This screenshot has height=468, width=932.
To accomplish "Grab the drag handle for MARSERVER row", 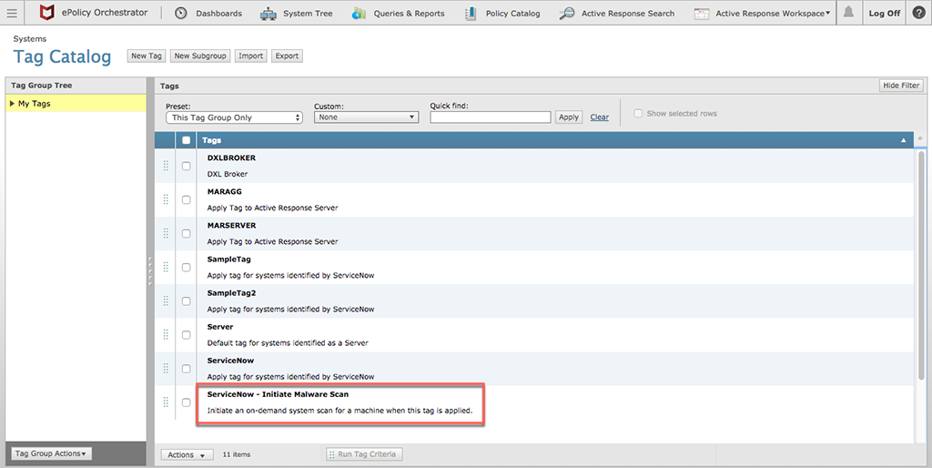I will tap(166, 233).
